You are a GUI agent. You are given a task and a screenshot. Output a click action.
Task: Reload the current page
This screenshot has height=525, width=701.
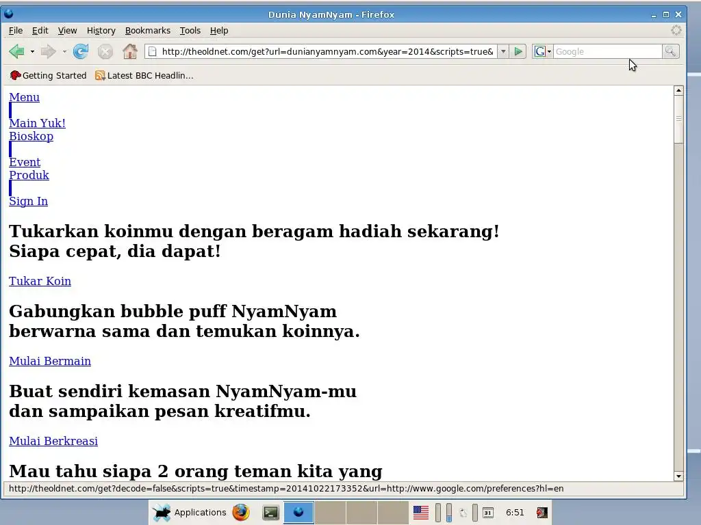(81, 52)
